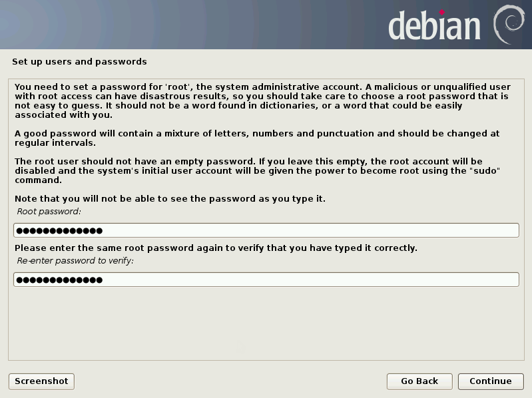Click the Debian swirl logo
The image size is (532, 398).
pos(508,25)
